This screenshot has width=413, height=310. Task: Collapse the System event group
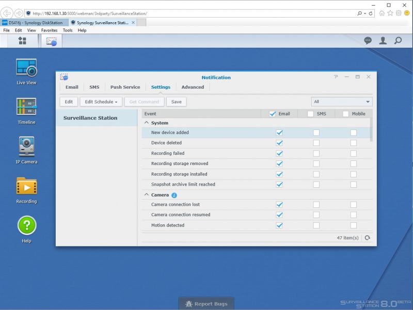pos(147,123)
